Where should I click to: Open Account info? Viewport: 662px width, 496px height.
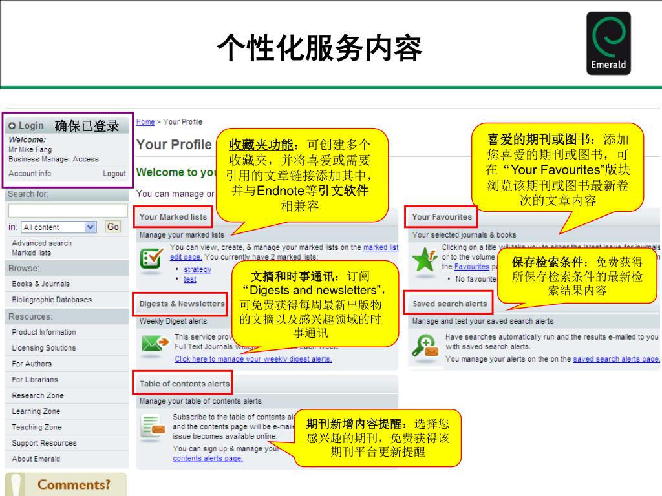tap(30, 173)
